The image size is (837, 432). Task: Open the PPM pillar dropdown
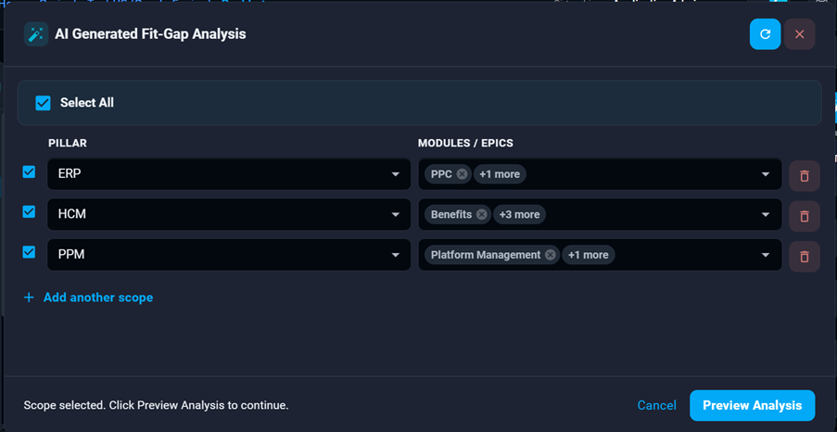pos(229,255)
